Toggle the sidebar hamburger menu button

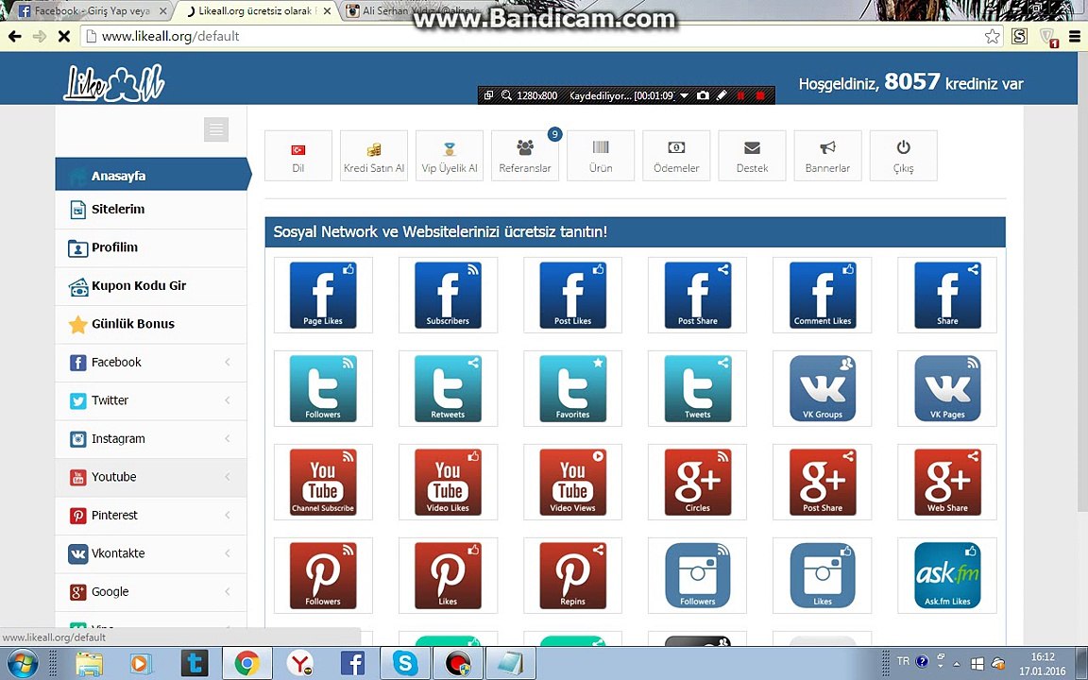pos(216,129)
